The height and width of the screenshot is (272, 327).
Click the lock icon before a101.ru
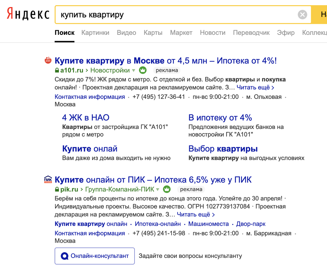click(57, 70)
